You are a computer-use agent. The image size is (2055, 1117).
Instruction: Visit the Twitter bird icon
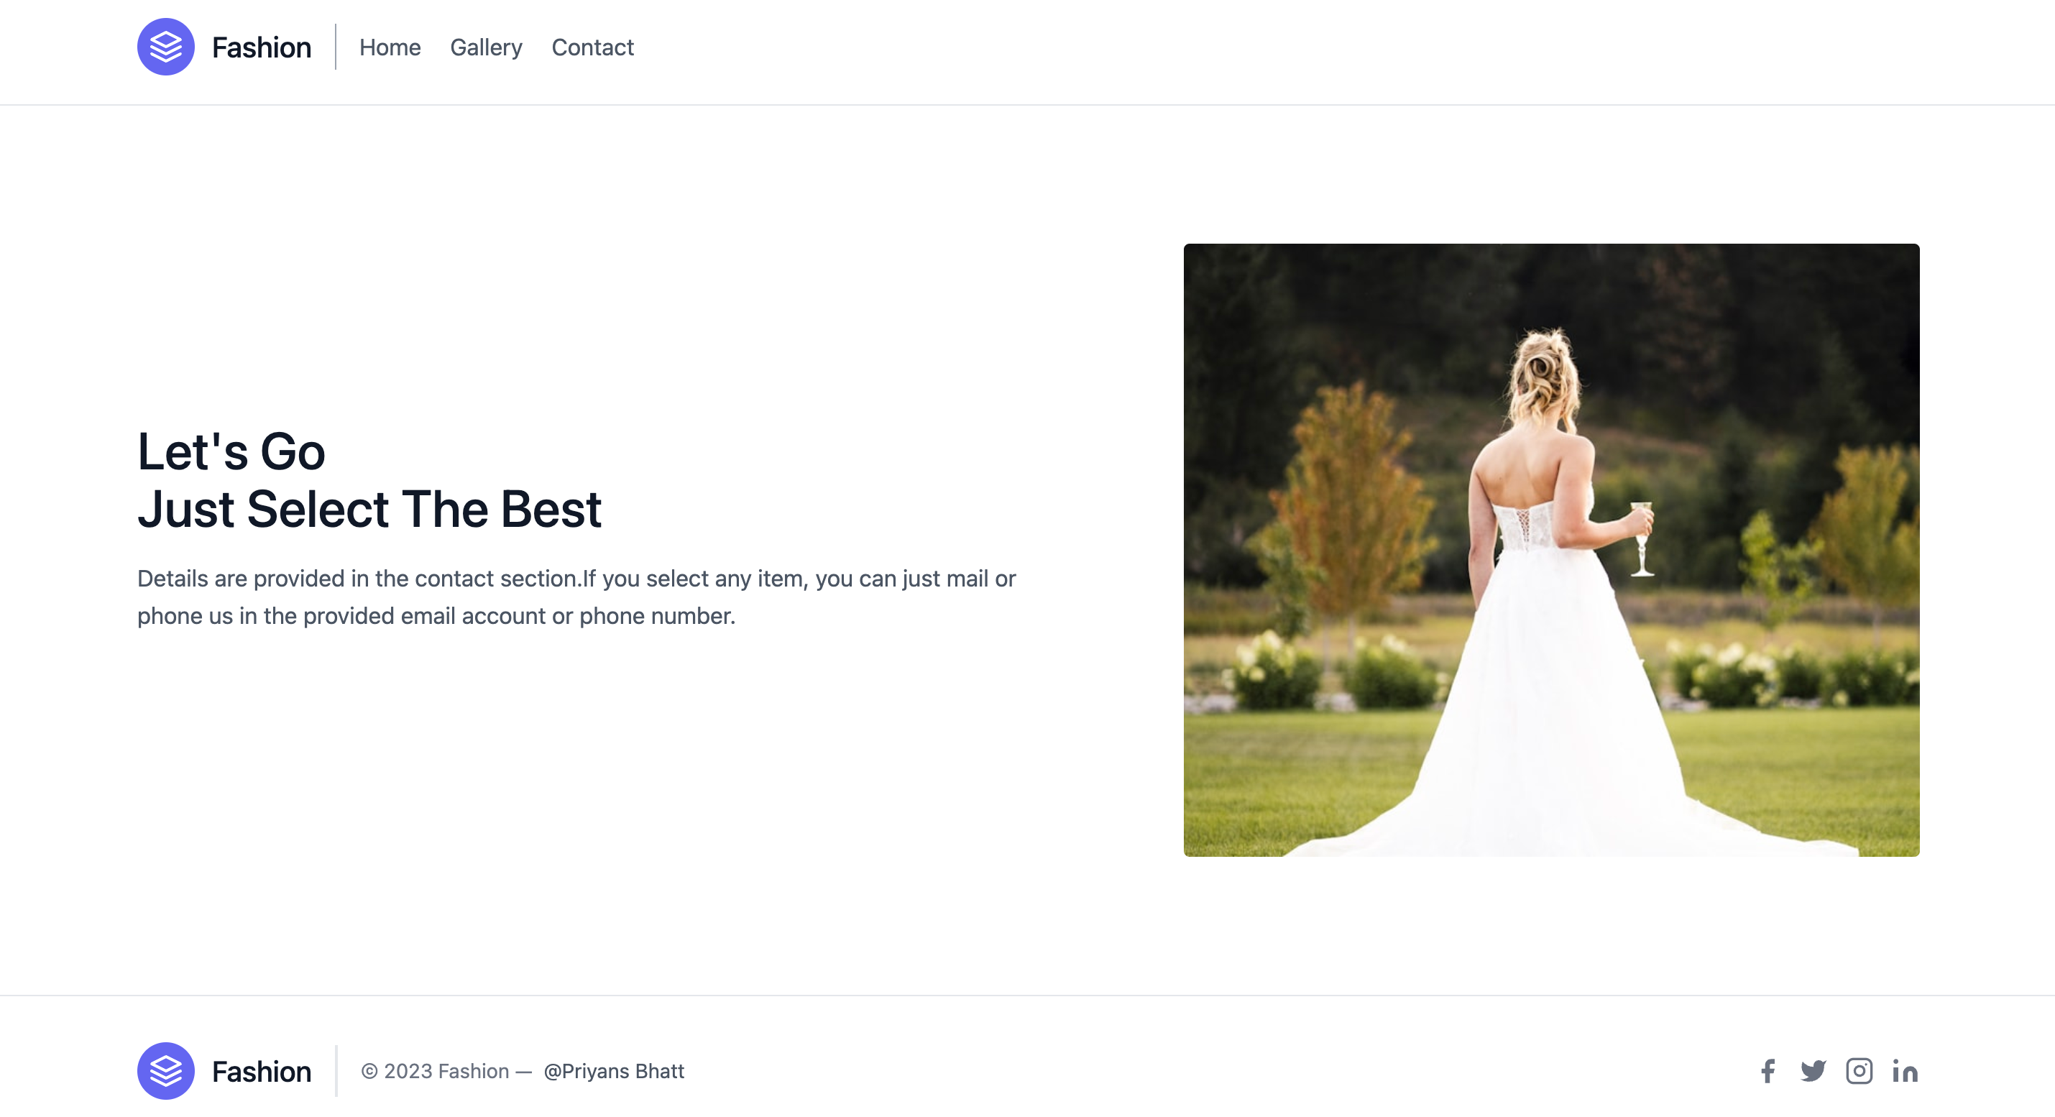[1813, 1071]
